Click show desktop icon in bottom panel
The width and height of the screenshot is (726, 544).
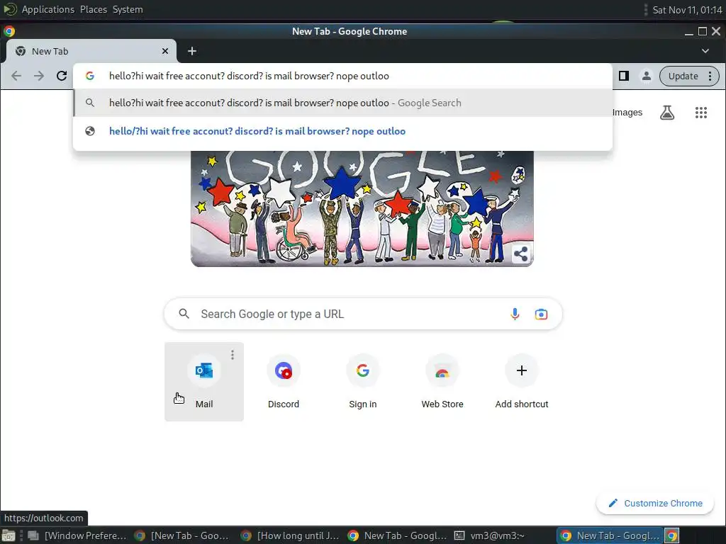(x=9, y=535)
